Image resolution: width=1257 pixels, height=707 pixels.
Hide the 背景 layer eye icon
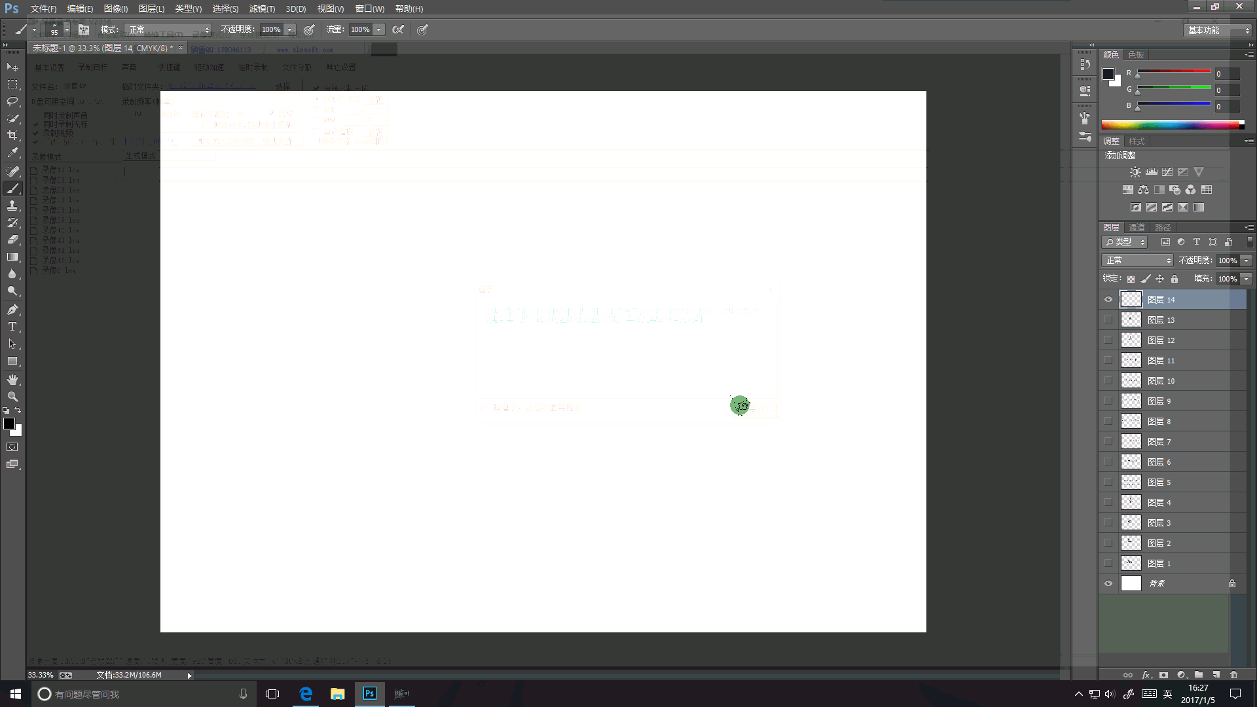(x=1108, y=584)
